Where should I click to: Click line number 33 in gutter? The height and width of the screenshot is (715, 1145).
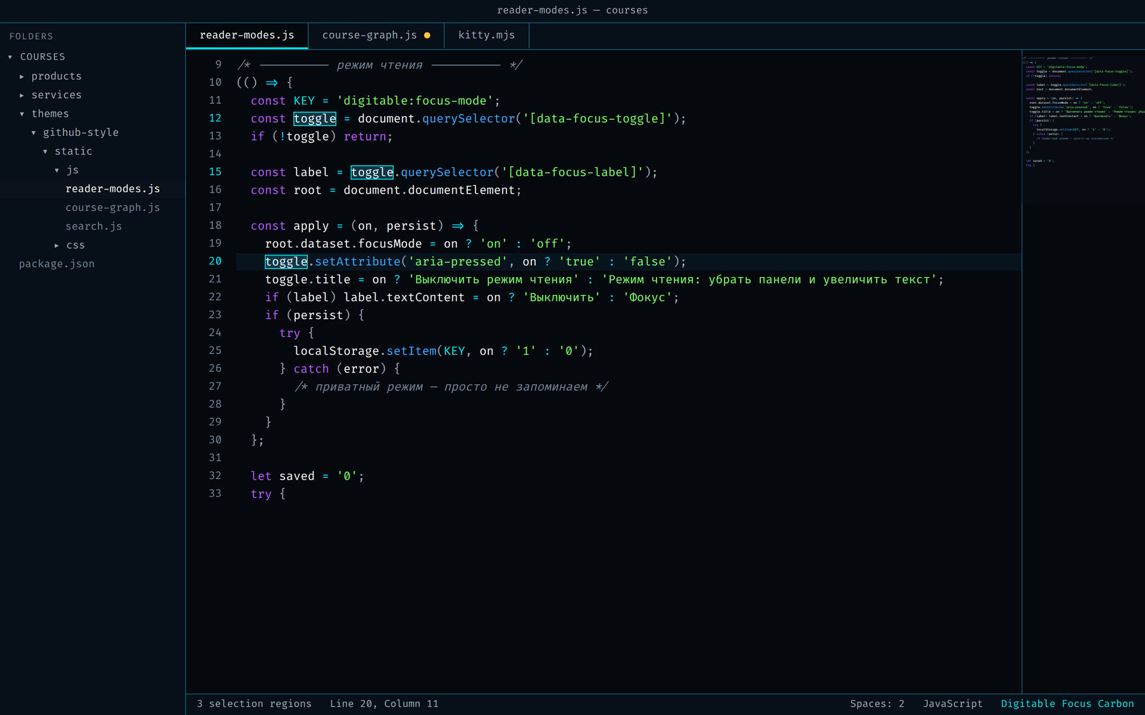tap(215, 493)
